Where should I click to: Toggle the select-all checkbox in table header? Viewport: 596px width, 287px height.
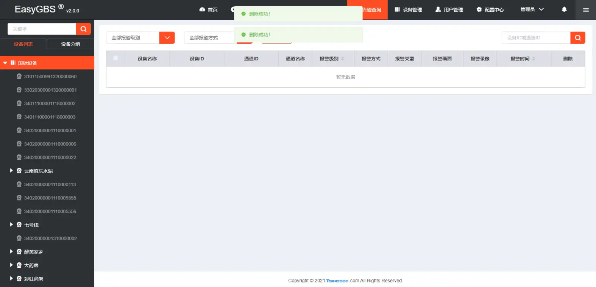click(x=115, y=58)
